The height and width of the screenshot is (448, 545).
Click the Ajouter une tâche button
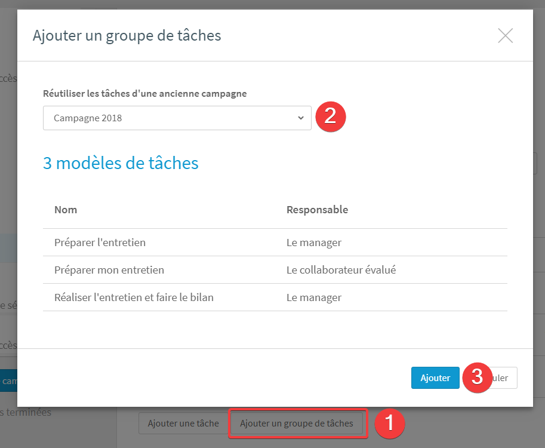pos(183,424)
